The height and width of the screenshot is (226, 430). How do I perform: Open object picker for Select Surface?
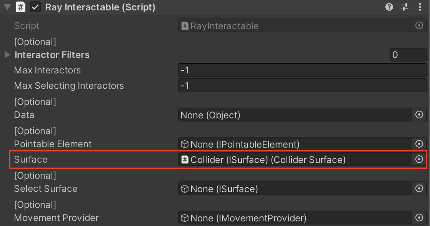point(419,189)
